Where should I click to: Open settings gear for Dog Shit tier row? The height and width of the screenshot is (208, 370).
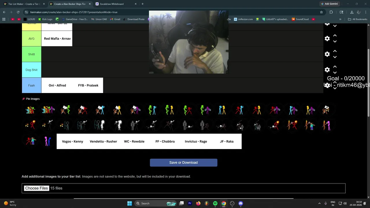tap(327, 70)
